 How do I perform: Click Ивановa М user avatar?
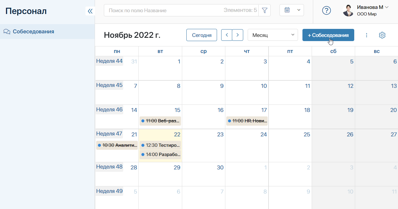pos(348,11)
